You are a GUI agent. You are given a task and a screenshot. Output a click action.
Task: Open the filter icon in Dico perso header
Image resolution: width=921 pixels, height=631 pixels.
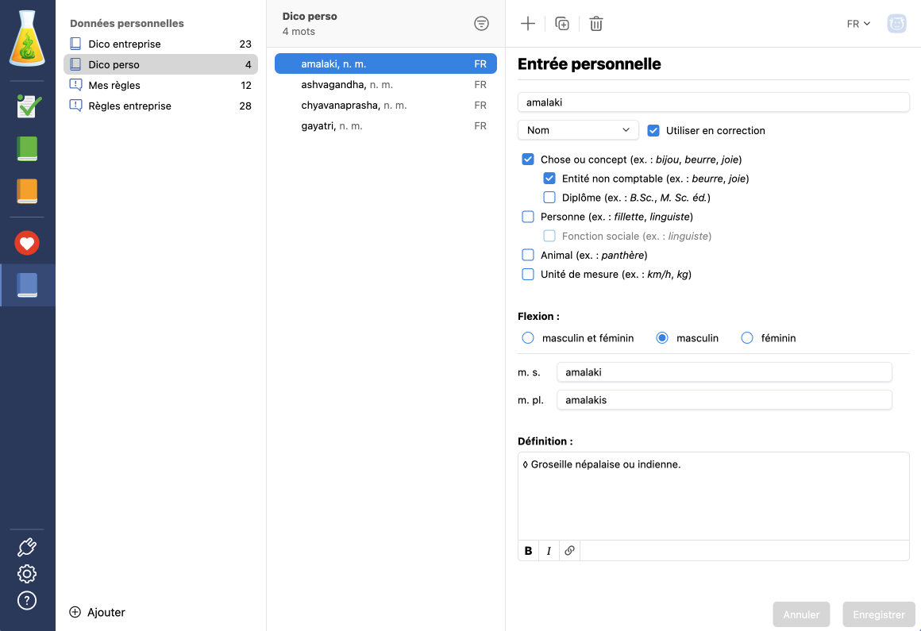coord(481,24)
